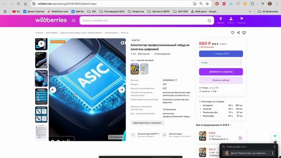
Task: Open Google Meet popup options menu
Action: pyautogui.click(x=273, y=153)
